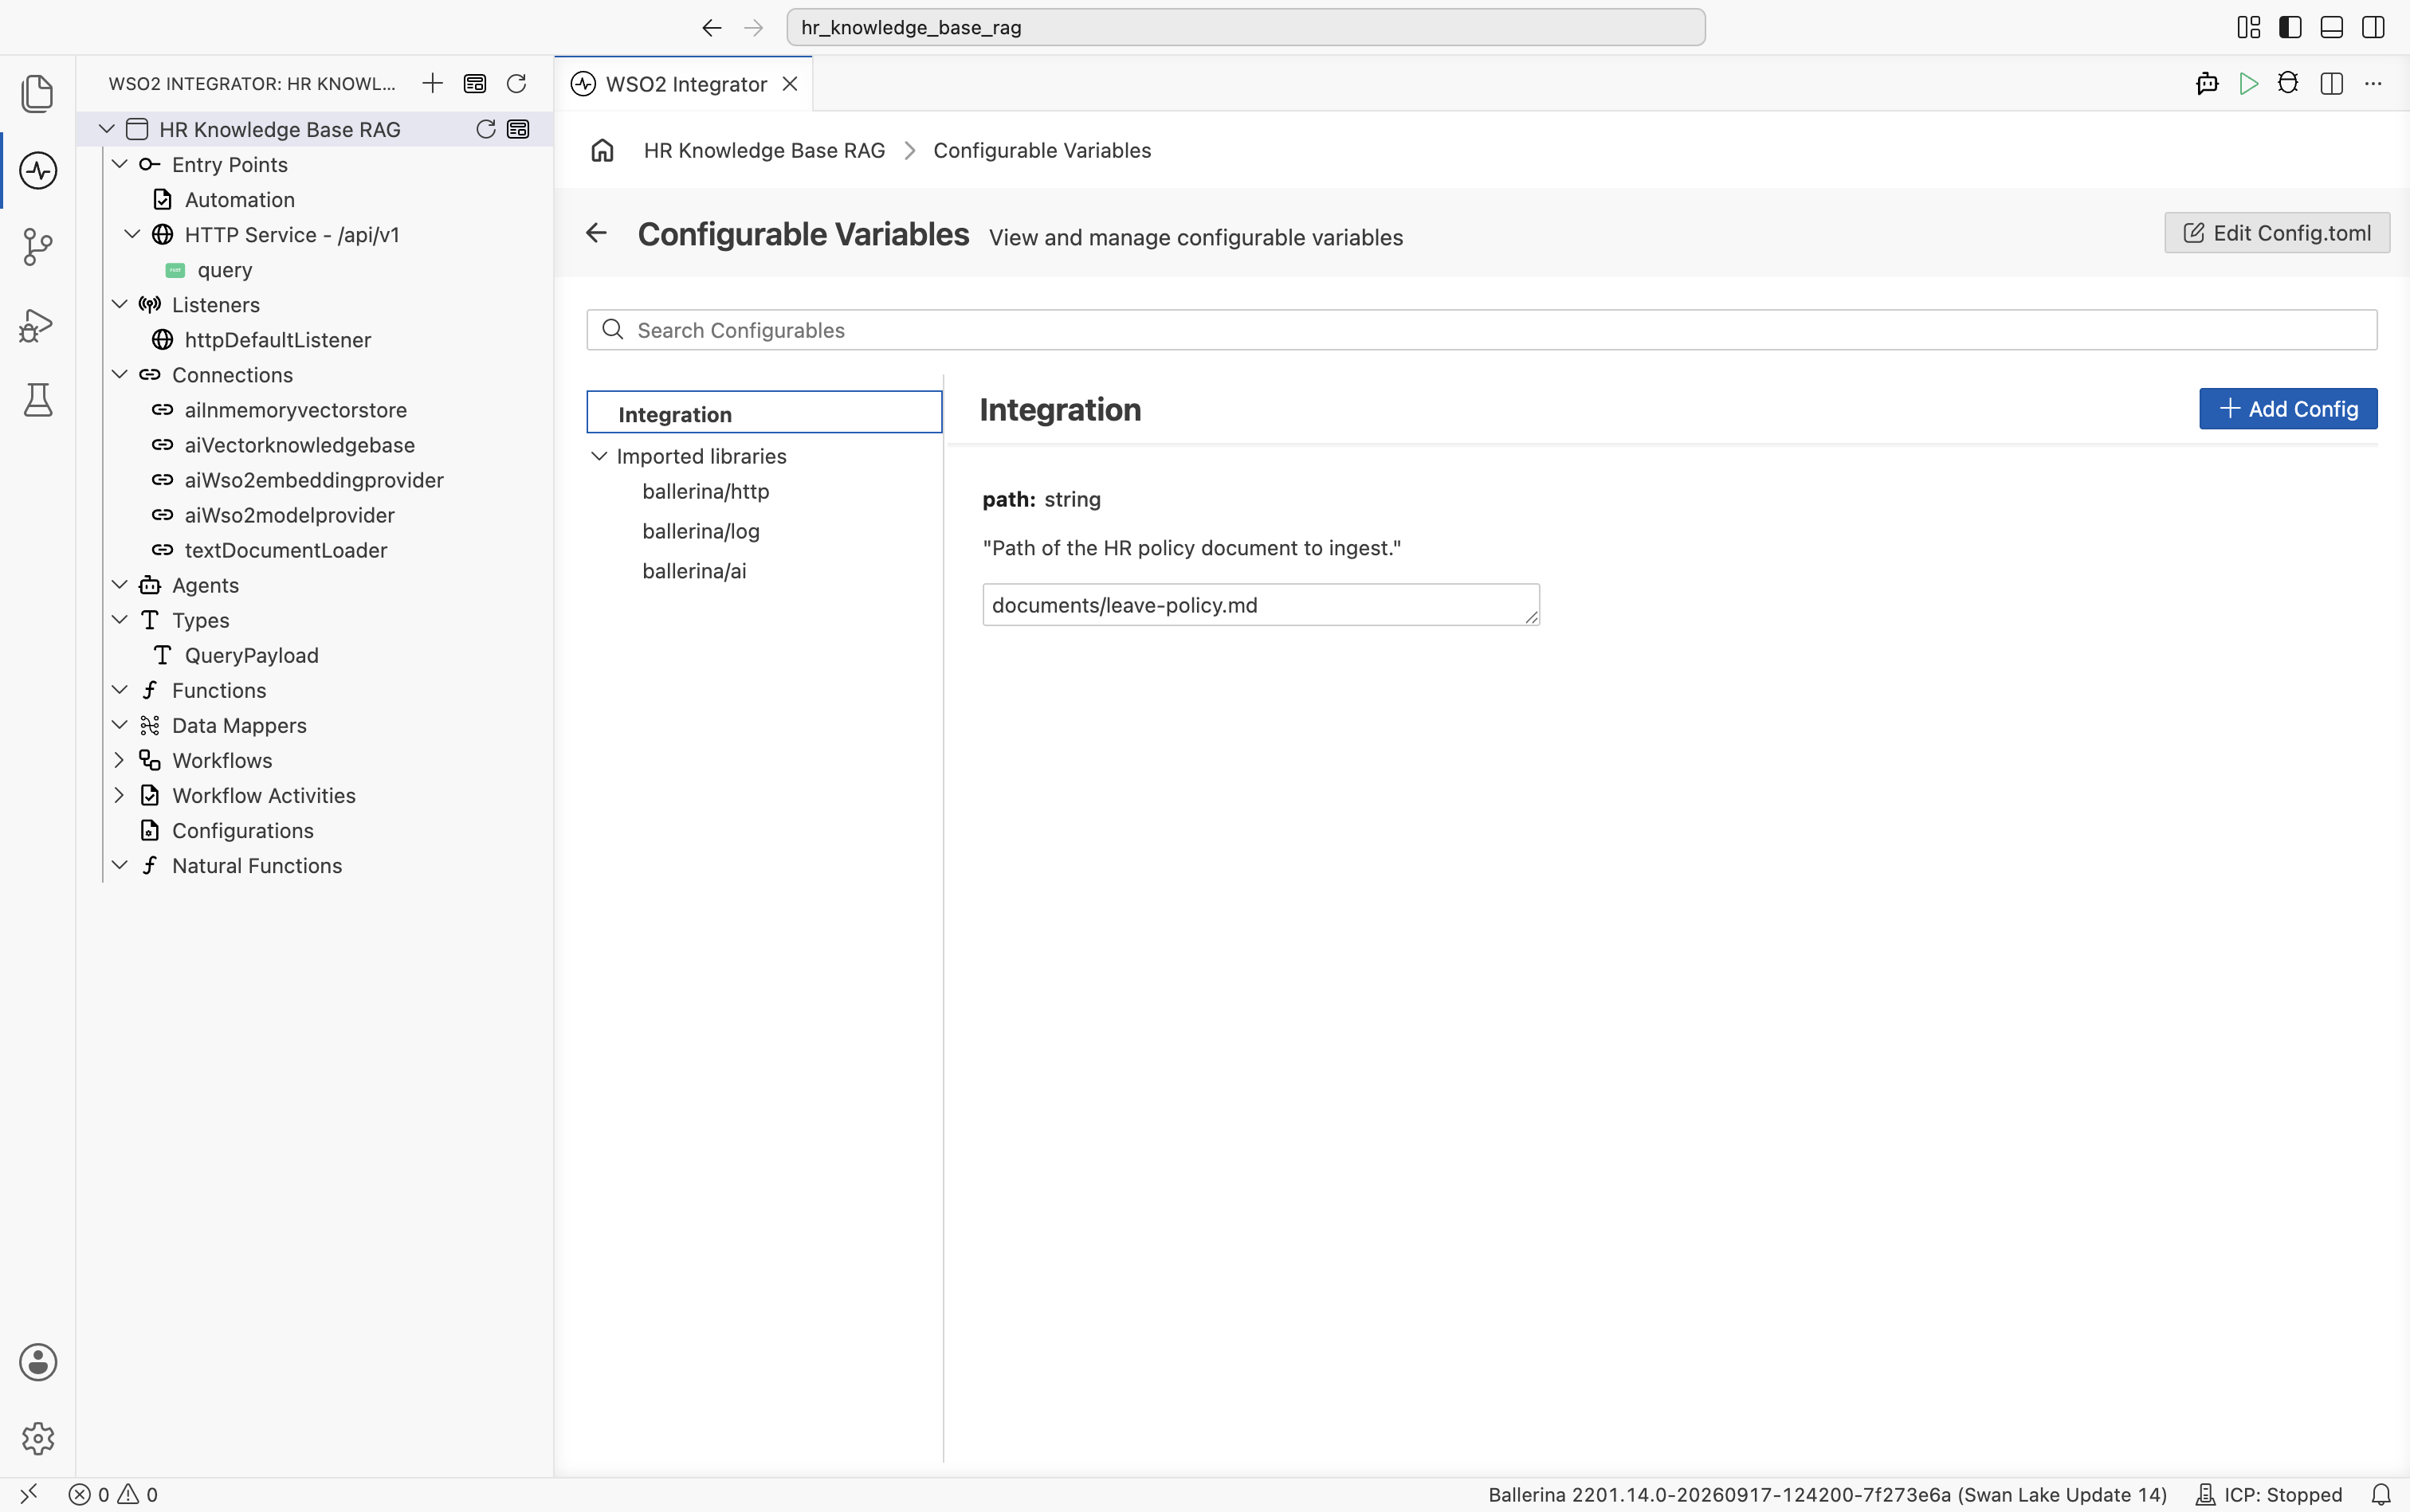Select the Integration category
The image size is (2410, 1512).
pos(764,412)
